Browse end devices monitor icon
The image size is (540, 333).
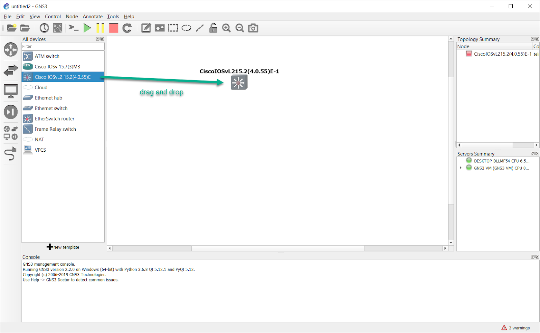tap(11, 91)
